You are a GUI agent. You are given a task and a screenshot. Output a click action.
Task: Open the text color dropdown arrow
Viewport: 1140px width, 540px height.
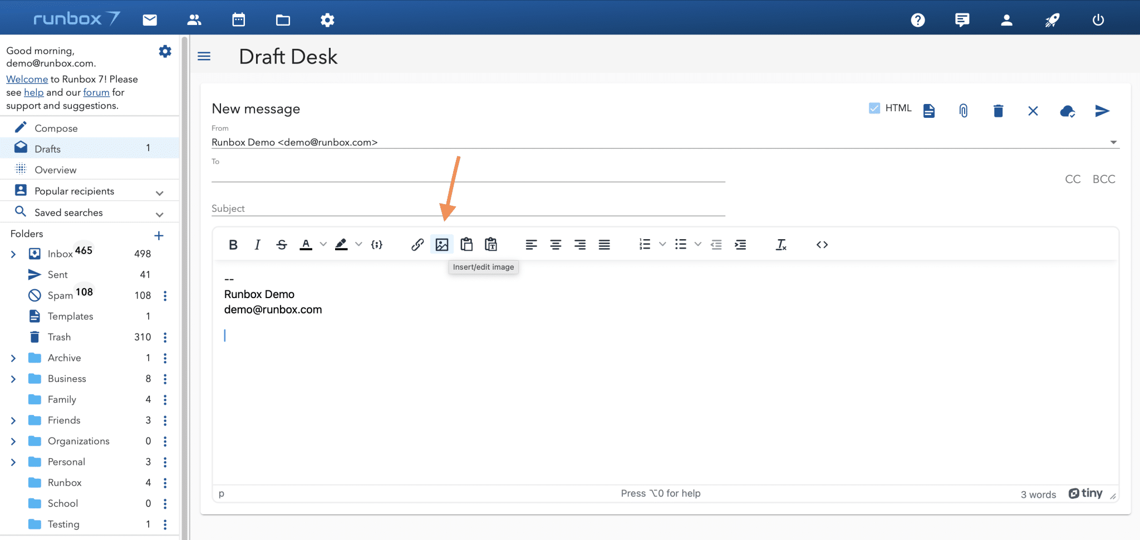[323, 244]
